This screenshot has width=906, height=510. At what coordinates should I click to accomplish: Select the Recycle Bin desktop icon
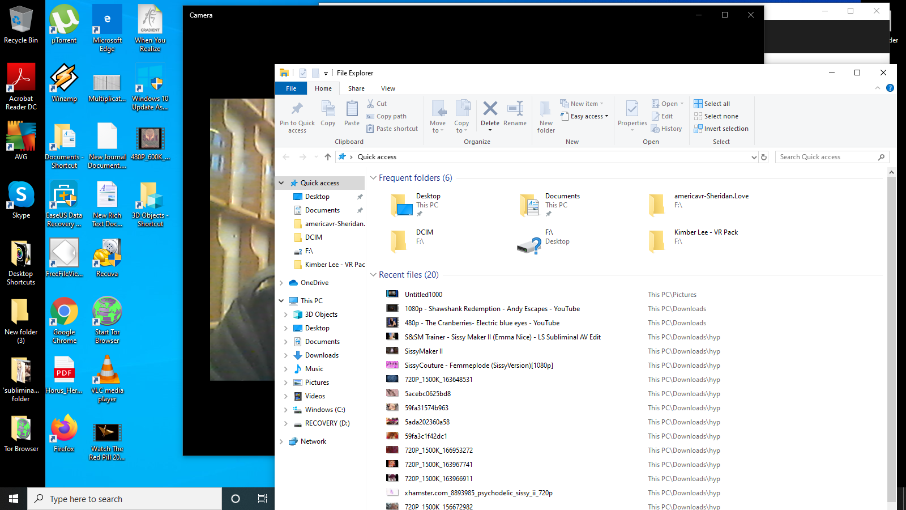tap(21, 25)
